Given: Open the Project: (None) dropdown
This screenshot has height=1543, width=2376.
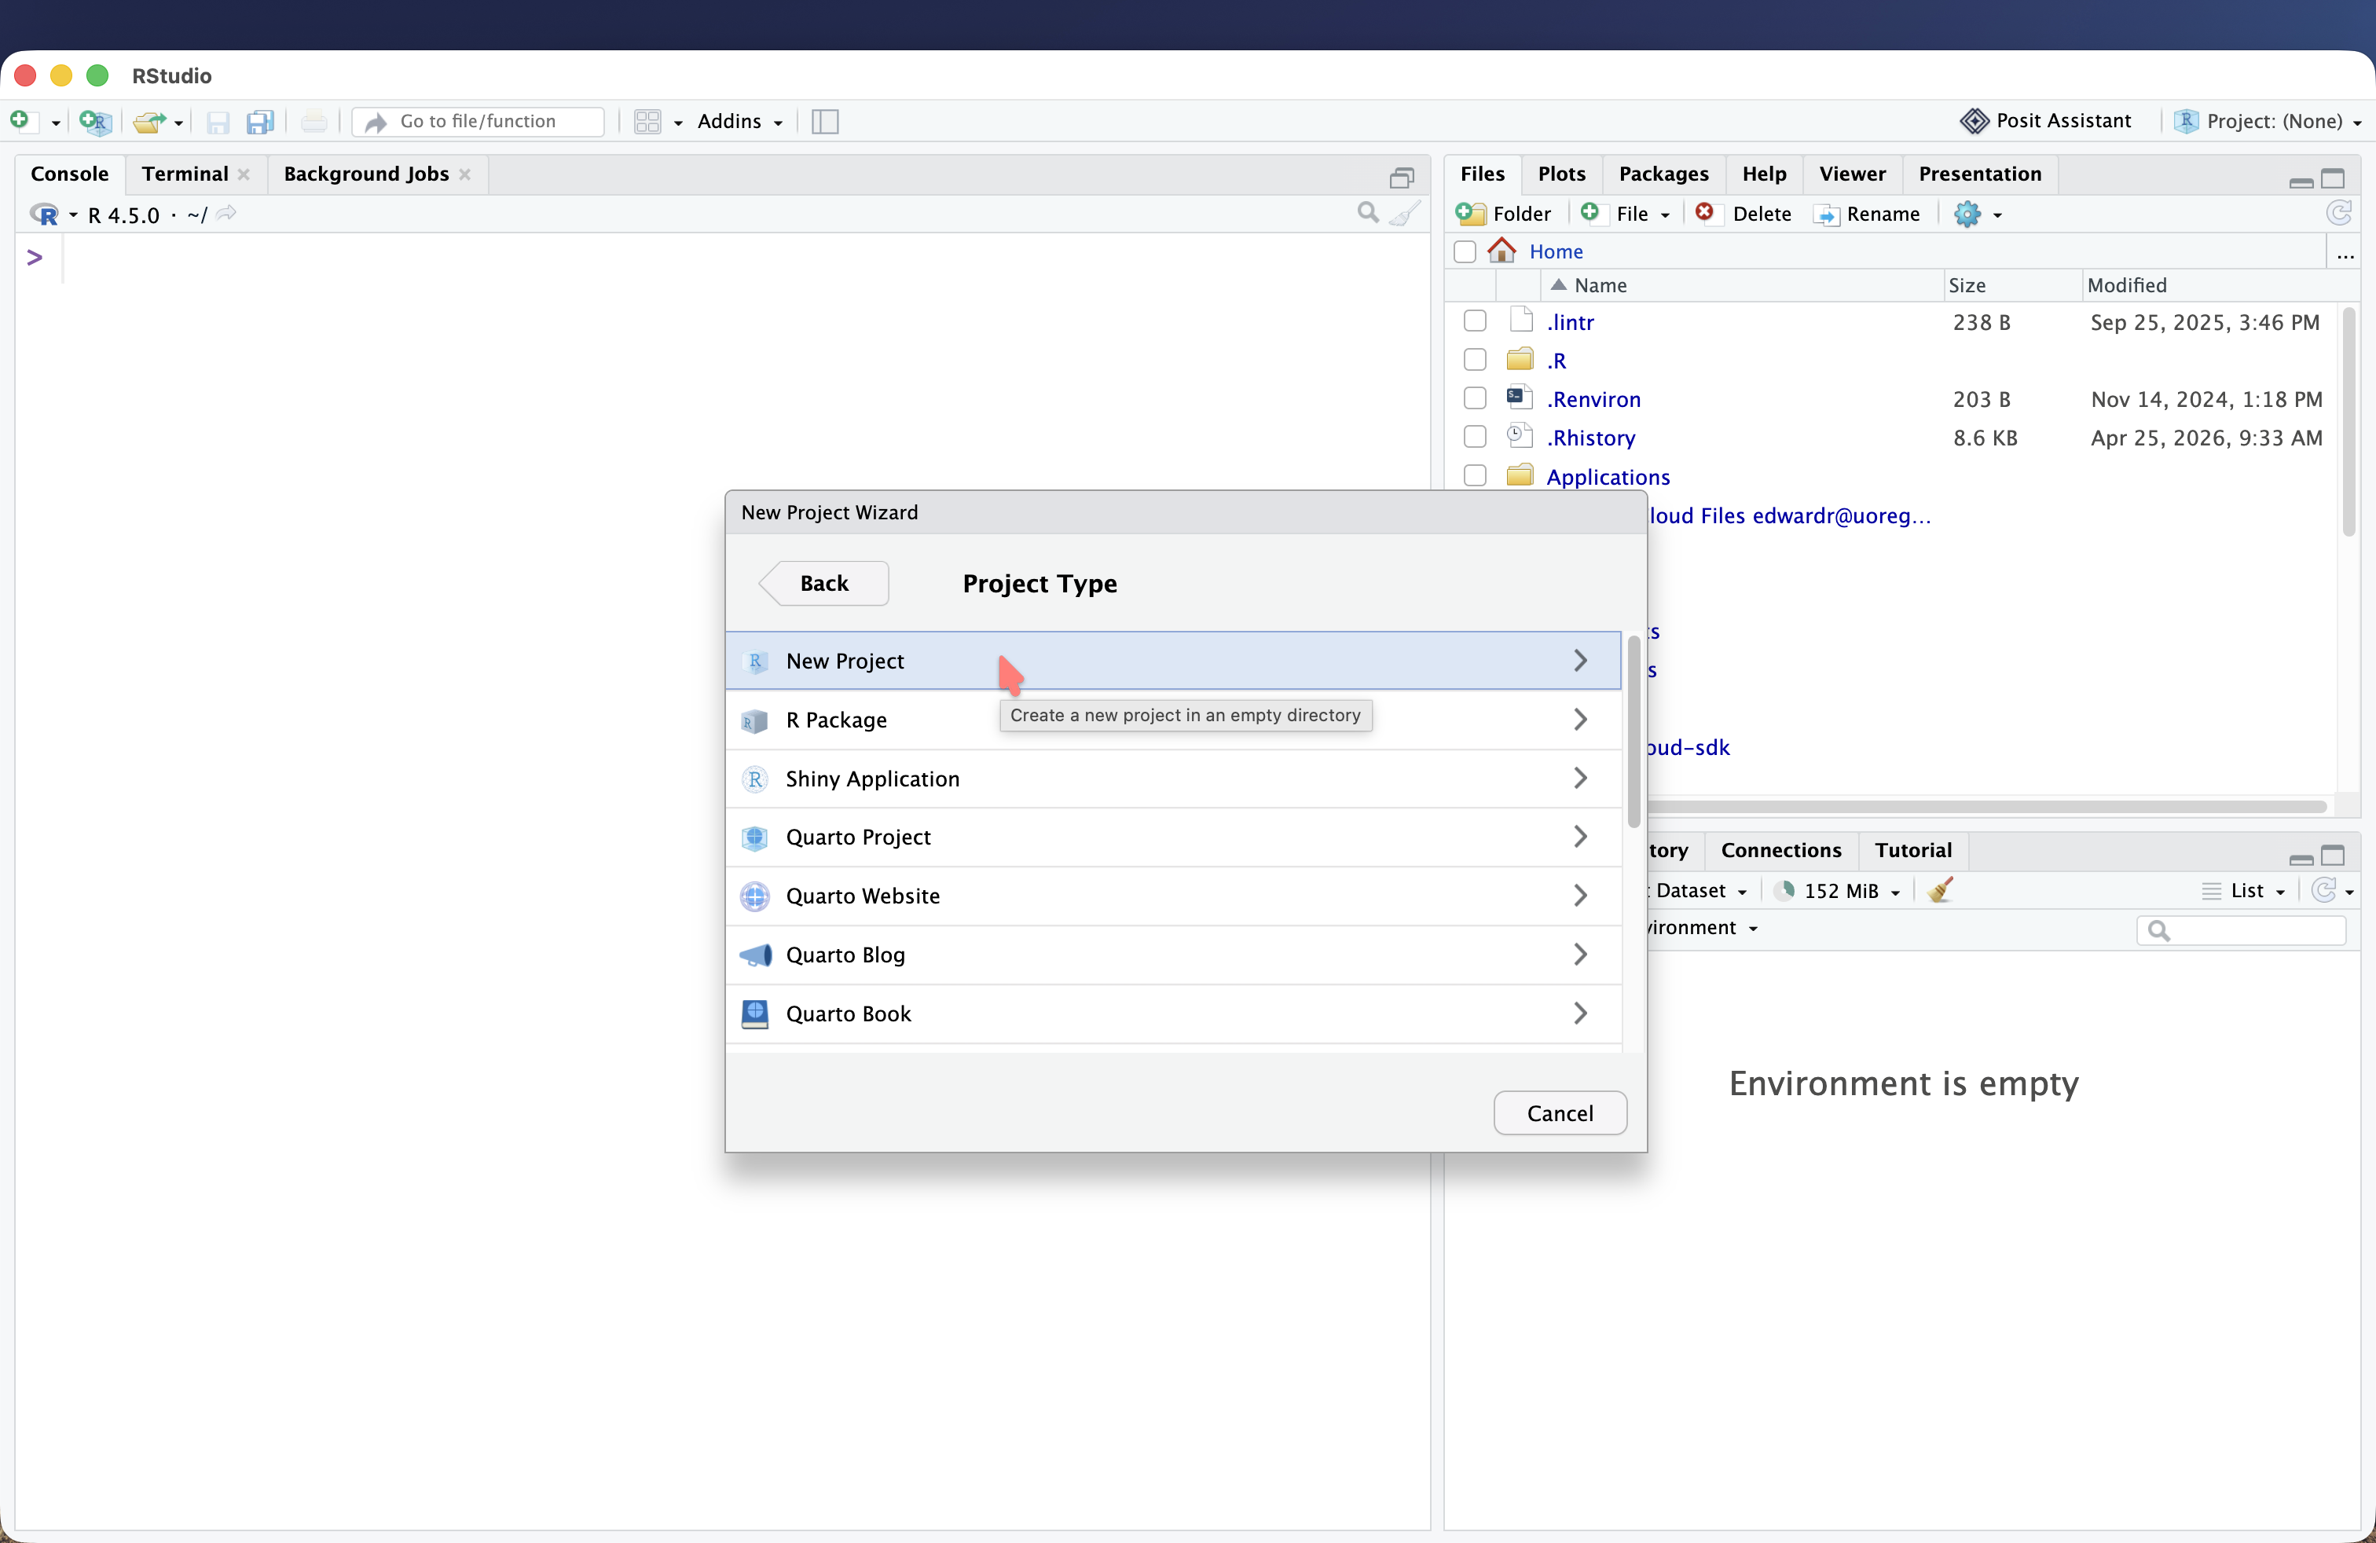Looking at the screenshot, I should pyautogui.click(x=2268, y=121).
